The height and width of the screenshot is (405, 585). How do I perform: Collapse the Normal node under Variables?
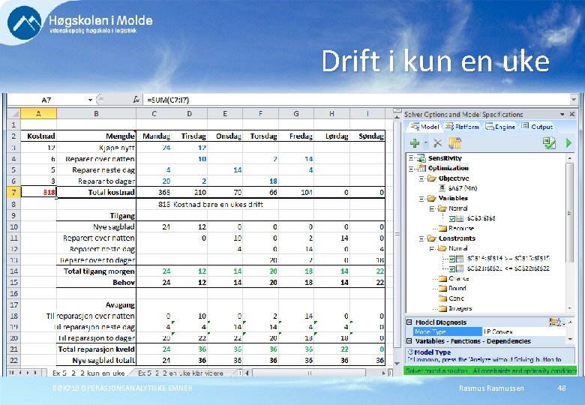(432, 208)
